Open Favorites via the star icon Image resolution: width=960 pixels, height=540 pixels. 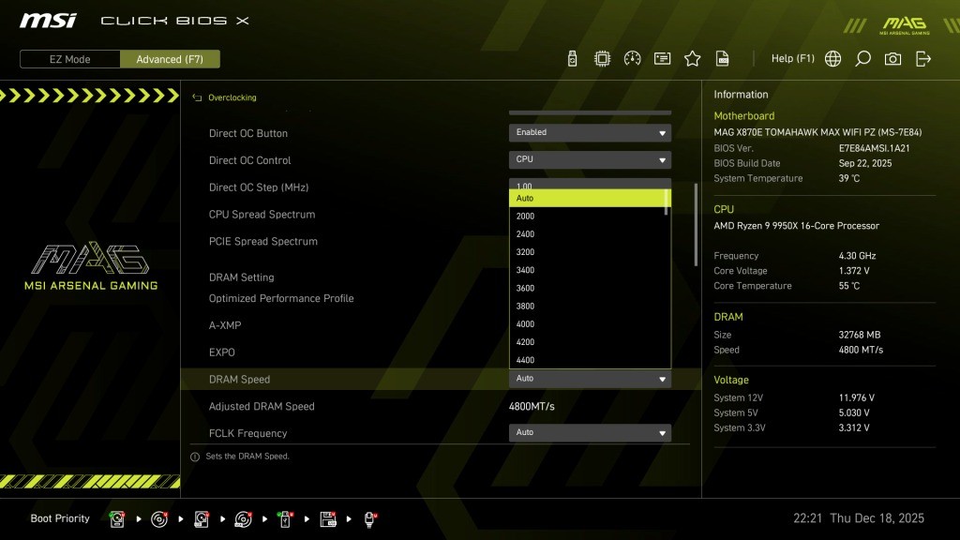[692, 58]
